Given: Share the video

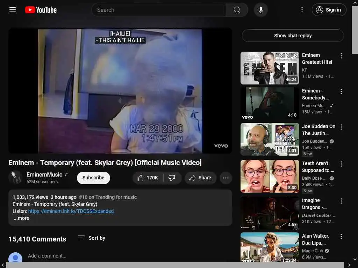Looking at the screenshot, I should 200,178.
